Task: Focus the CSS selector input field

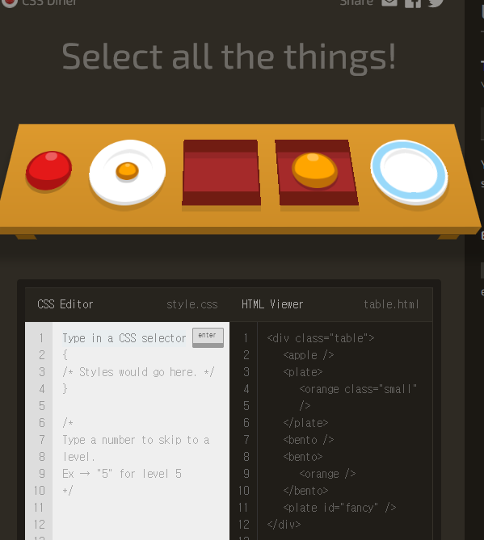Action: coord(124,338)
